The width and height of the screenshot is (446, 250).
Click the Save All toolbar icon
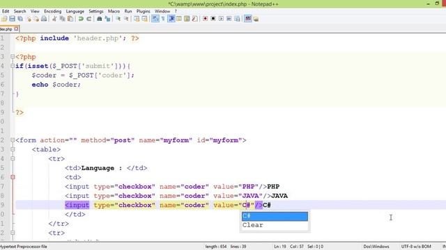pyautogui.click(x=20, y=19)
